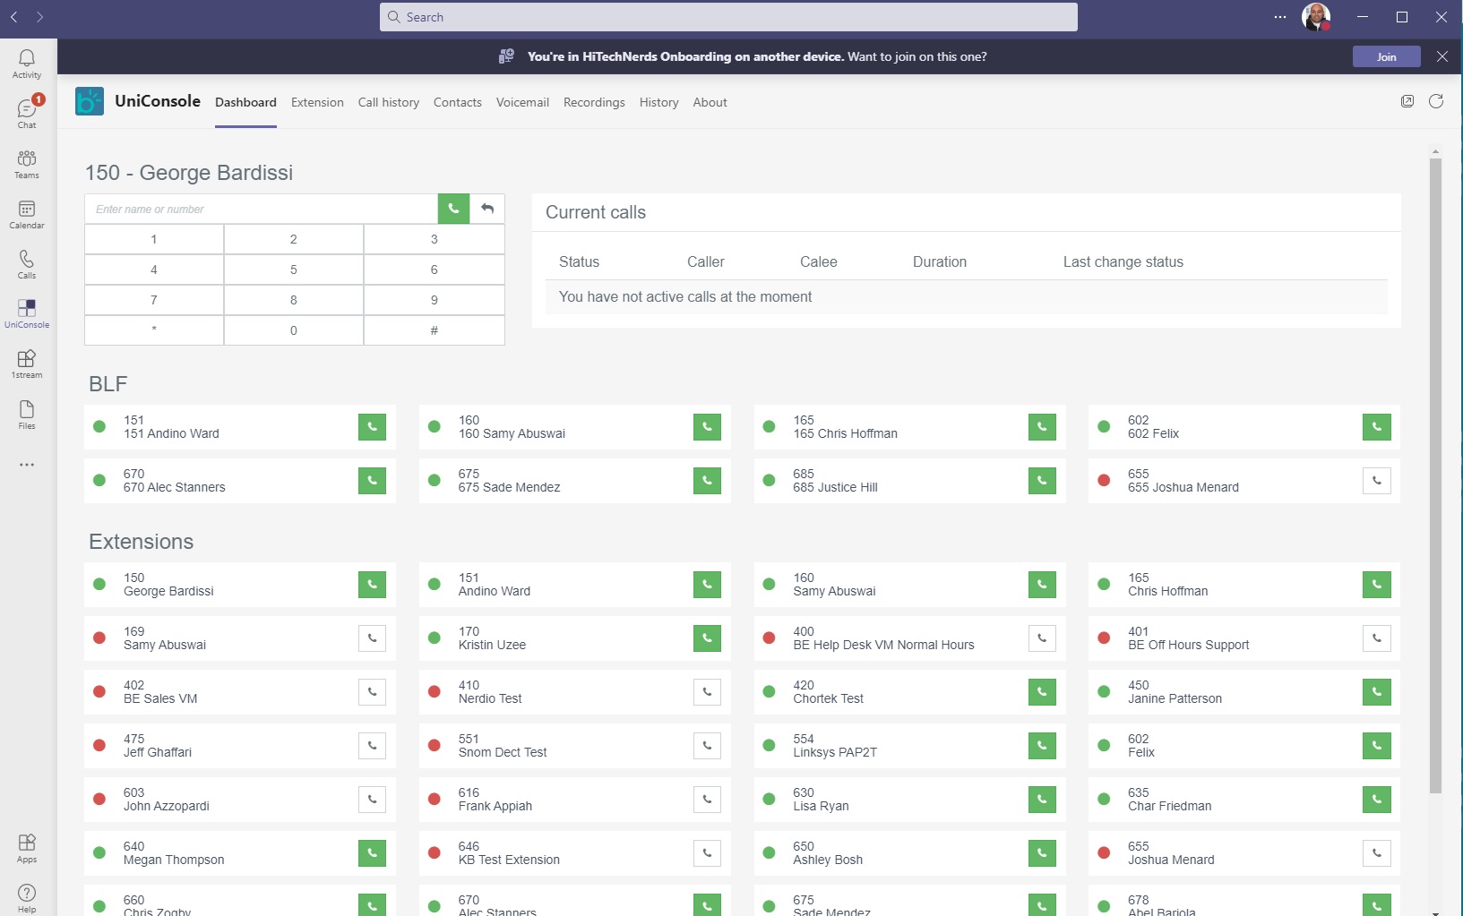Tap dialpad key 9

pyautogui.click(x=435, y=300)
